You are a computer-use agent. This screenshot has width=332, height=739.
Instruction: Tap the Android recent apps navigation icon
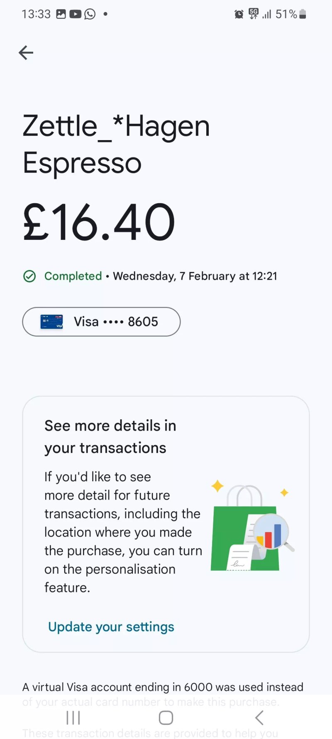[x=73, y=717]
